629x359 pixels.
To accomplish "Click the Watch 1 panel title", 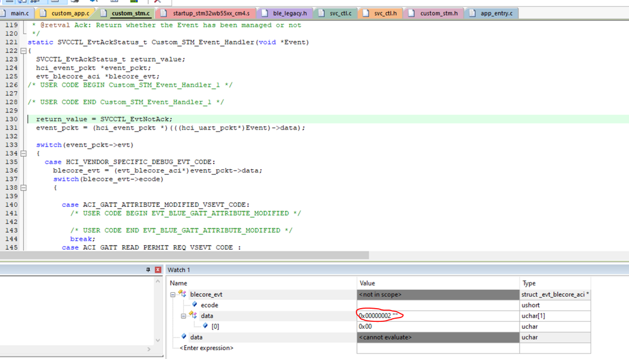I will coord(179,270).
